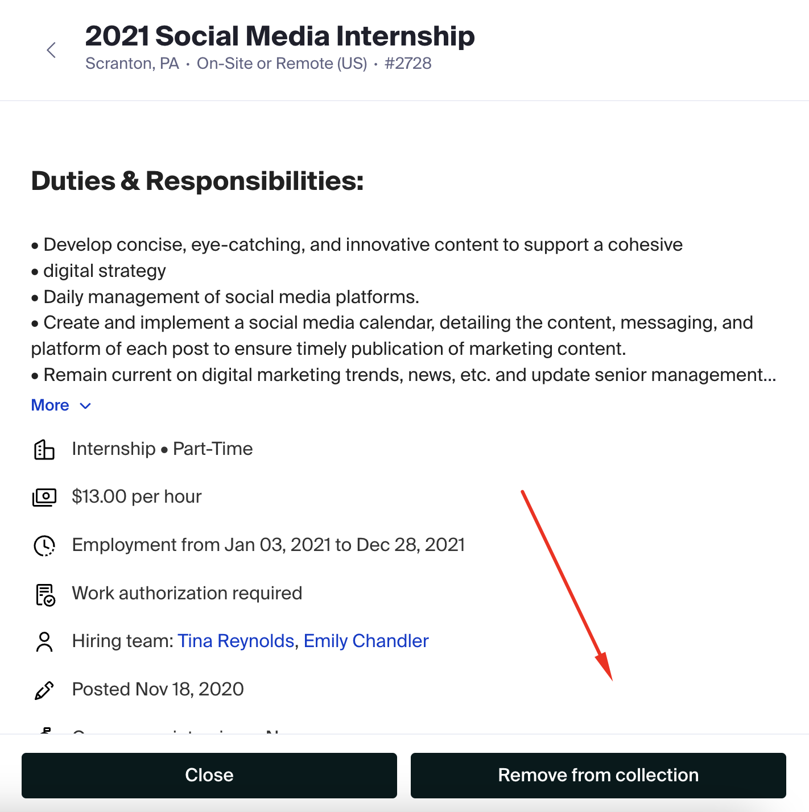809x812 pixels.
Task: Close the job details panel
Action: point(209,775)
